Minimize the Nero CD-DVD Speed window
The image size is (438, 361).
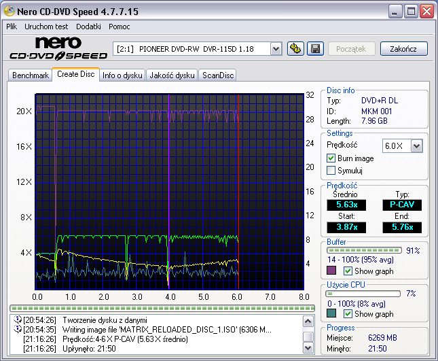click(395, 12)
